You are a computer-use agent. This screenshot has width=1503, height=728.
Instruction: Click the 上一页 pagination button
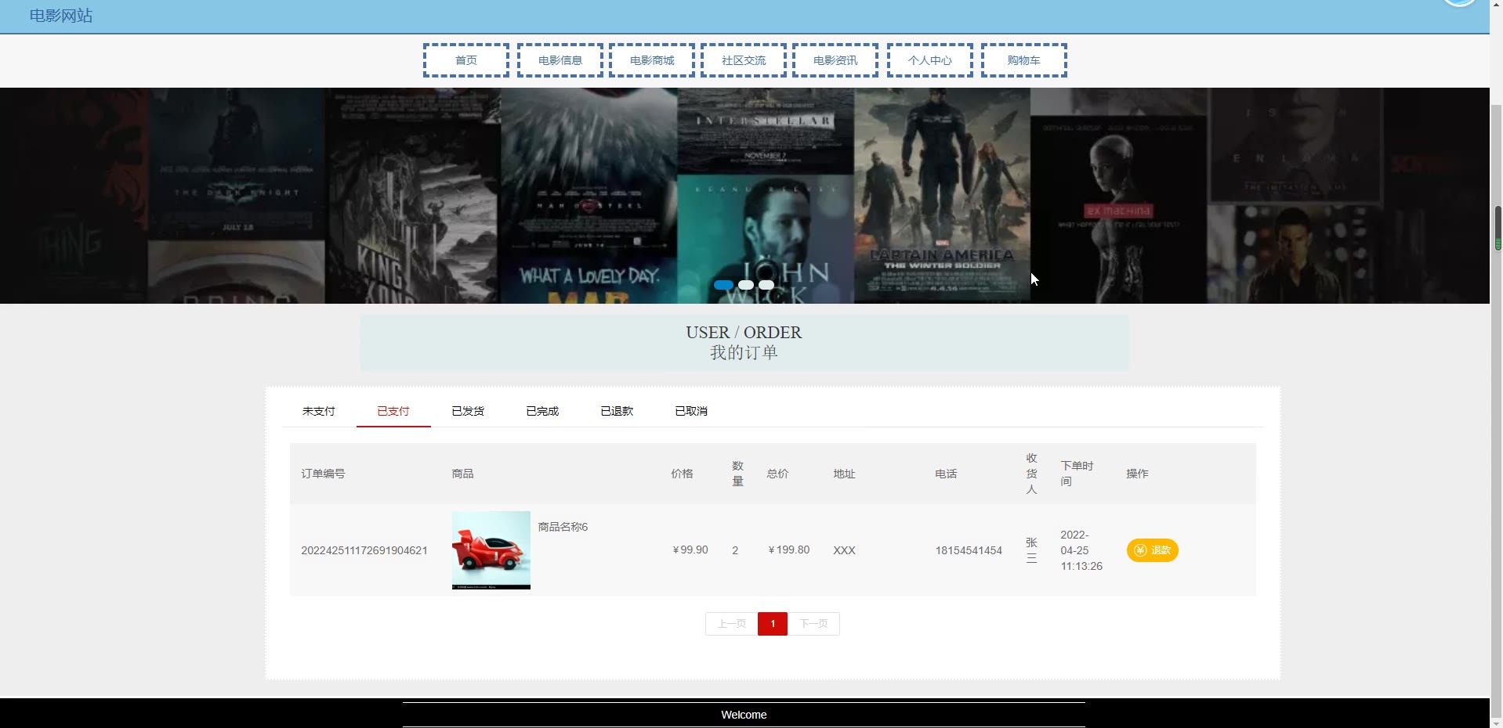732,624
